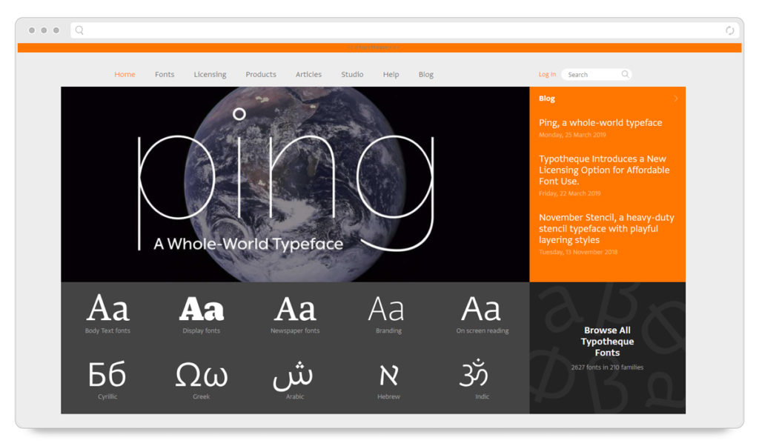Click the Log in link
This screenshot has width=759, height=446.
click(x=547, y=75)
